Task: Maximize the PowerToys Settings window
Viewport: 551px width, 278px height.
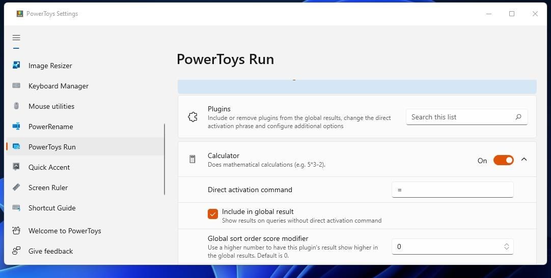Action: 512,14
